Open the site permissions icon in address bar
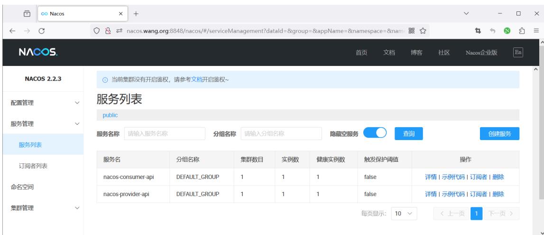 (x=119, y=31)
